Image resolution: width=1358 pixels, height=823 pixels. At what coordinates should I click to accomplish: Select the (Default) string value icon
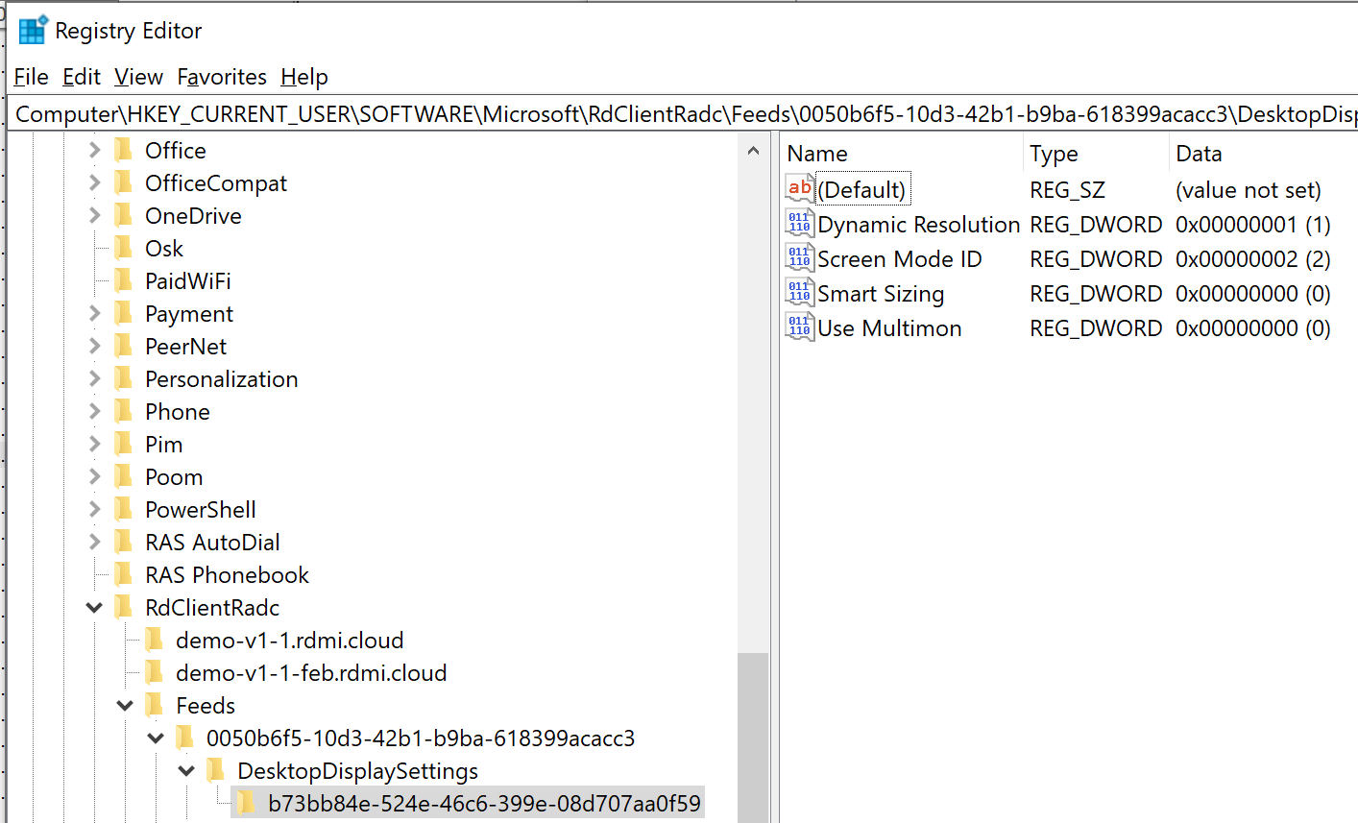(x=798, y=189)
